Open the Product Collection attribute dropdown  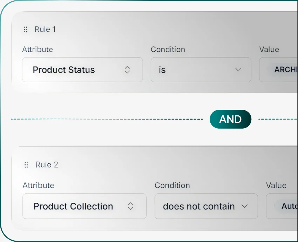(x=84, y=206)
